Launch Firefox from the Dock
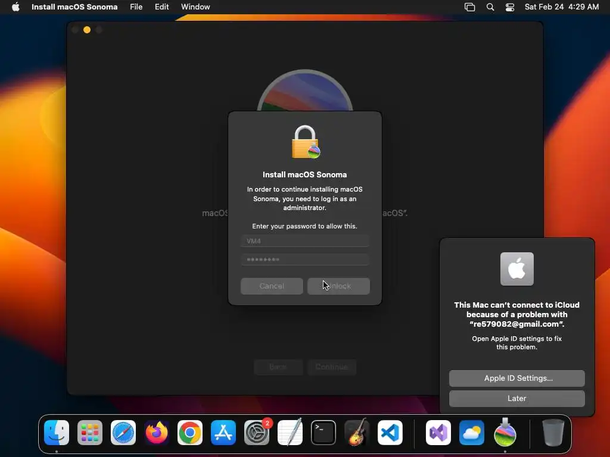Screen dimensions: 610x457 157,433
